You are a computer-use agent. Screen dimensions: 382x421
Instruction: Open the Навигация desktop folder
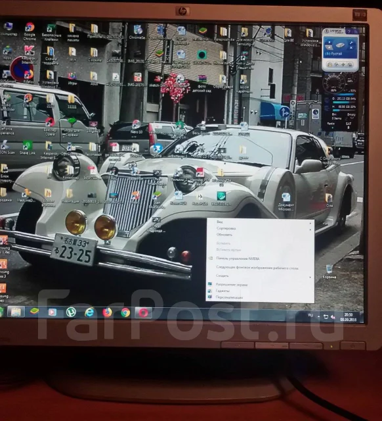point(70,196)
